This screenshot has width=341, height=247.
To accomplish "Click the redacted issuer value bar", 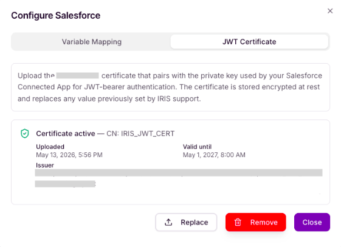I will coord(179,173).
